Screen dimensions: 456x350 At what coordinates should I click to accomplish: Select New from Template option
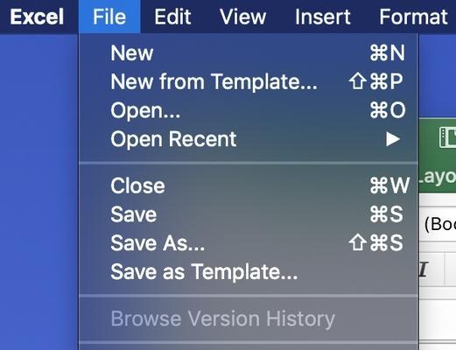click(249, 81)
